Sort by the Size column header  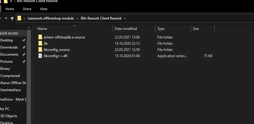196,29
